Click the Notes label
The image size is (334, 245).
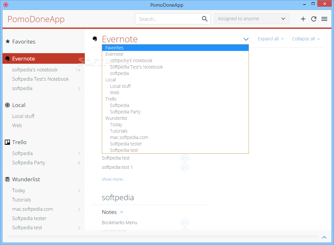click(x=109, y=212)
